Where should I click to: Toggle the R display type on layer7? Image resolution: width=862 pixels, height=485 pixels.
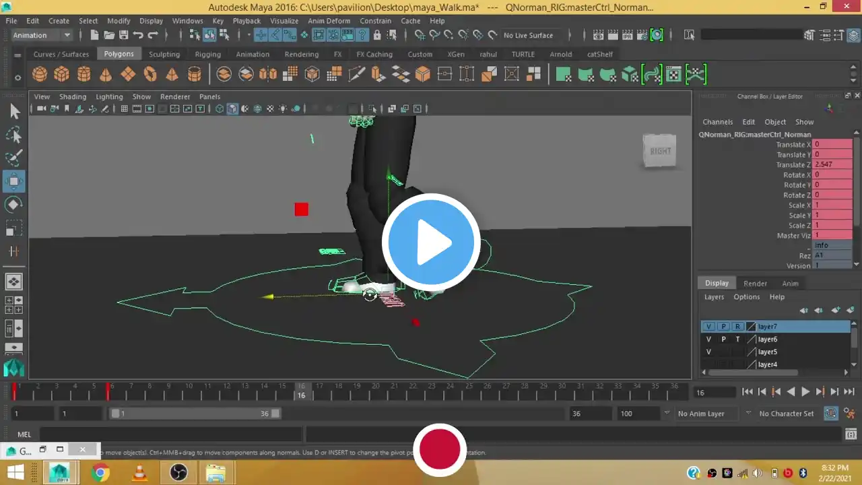click(737, 327)
